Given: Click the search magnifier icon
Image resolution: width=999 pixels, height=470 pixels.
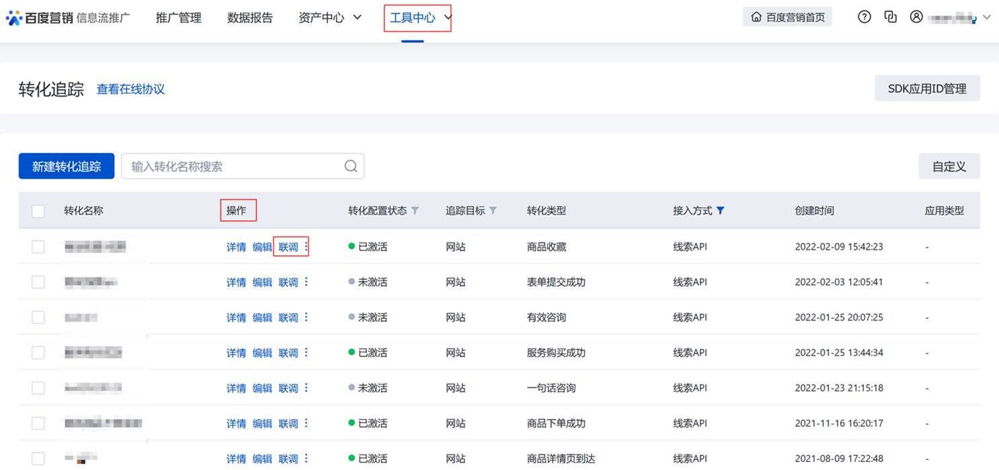Looking at the screenshot, I should tap(350, 167).
